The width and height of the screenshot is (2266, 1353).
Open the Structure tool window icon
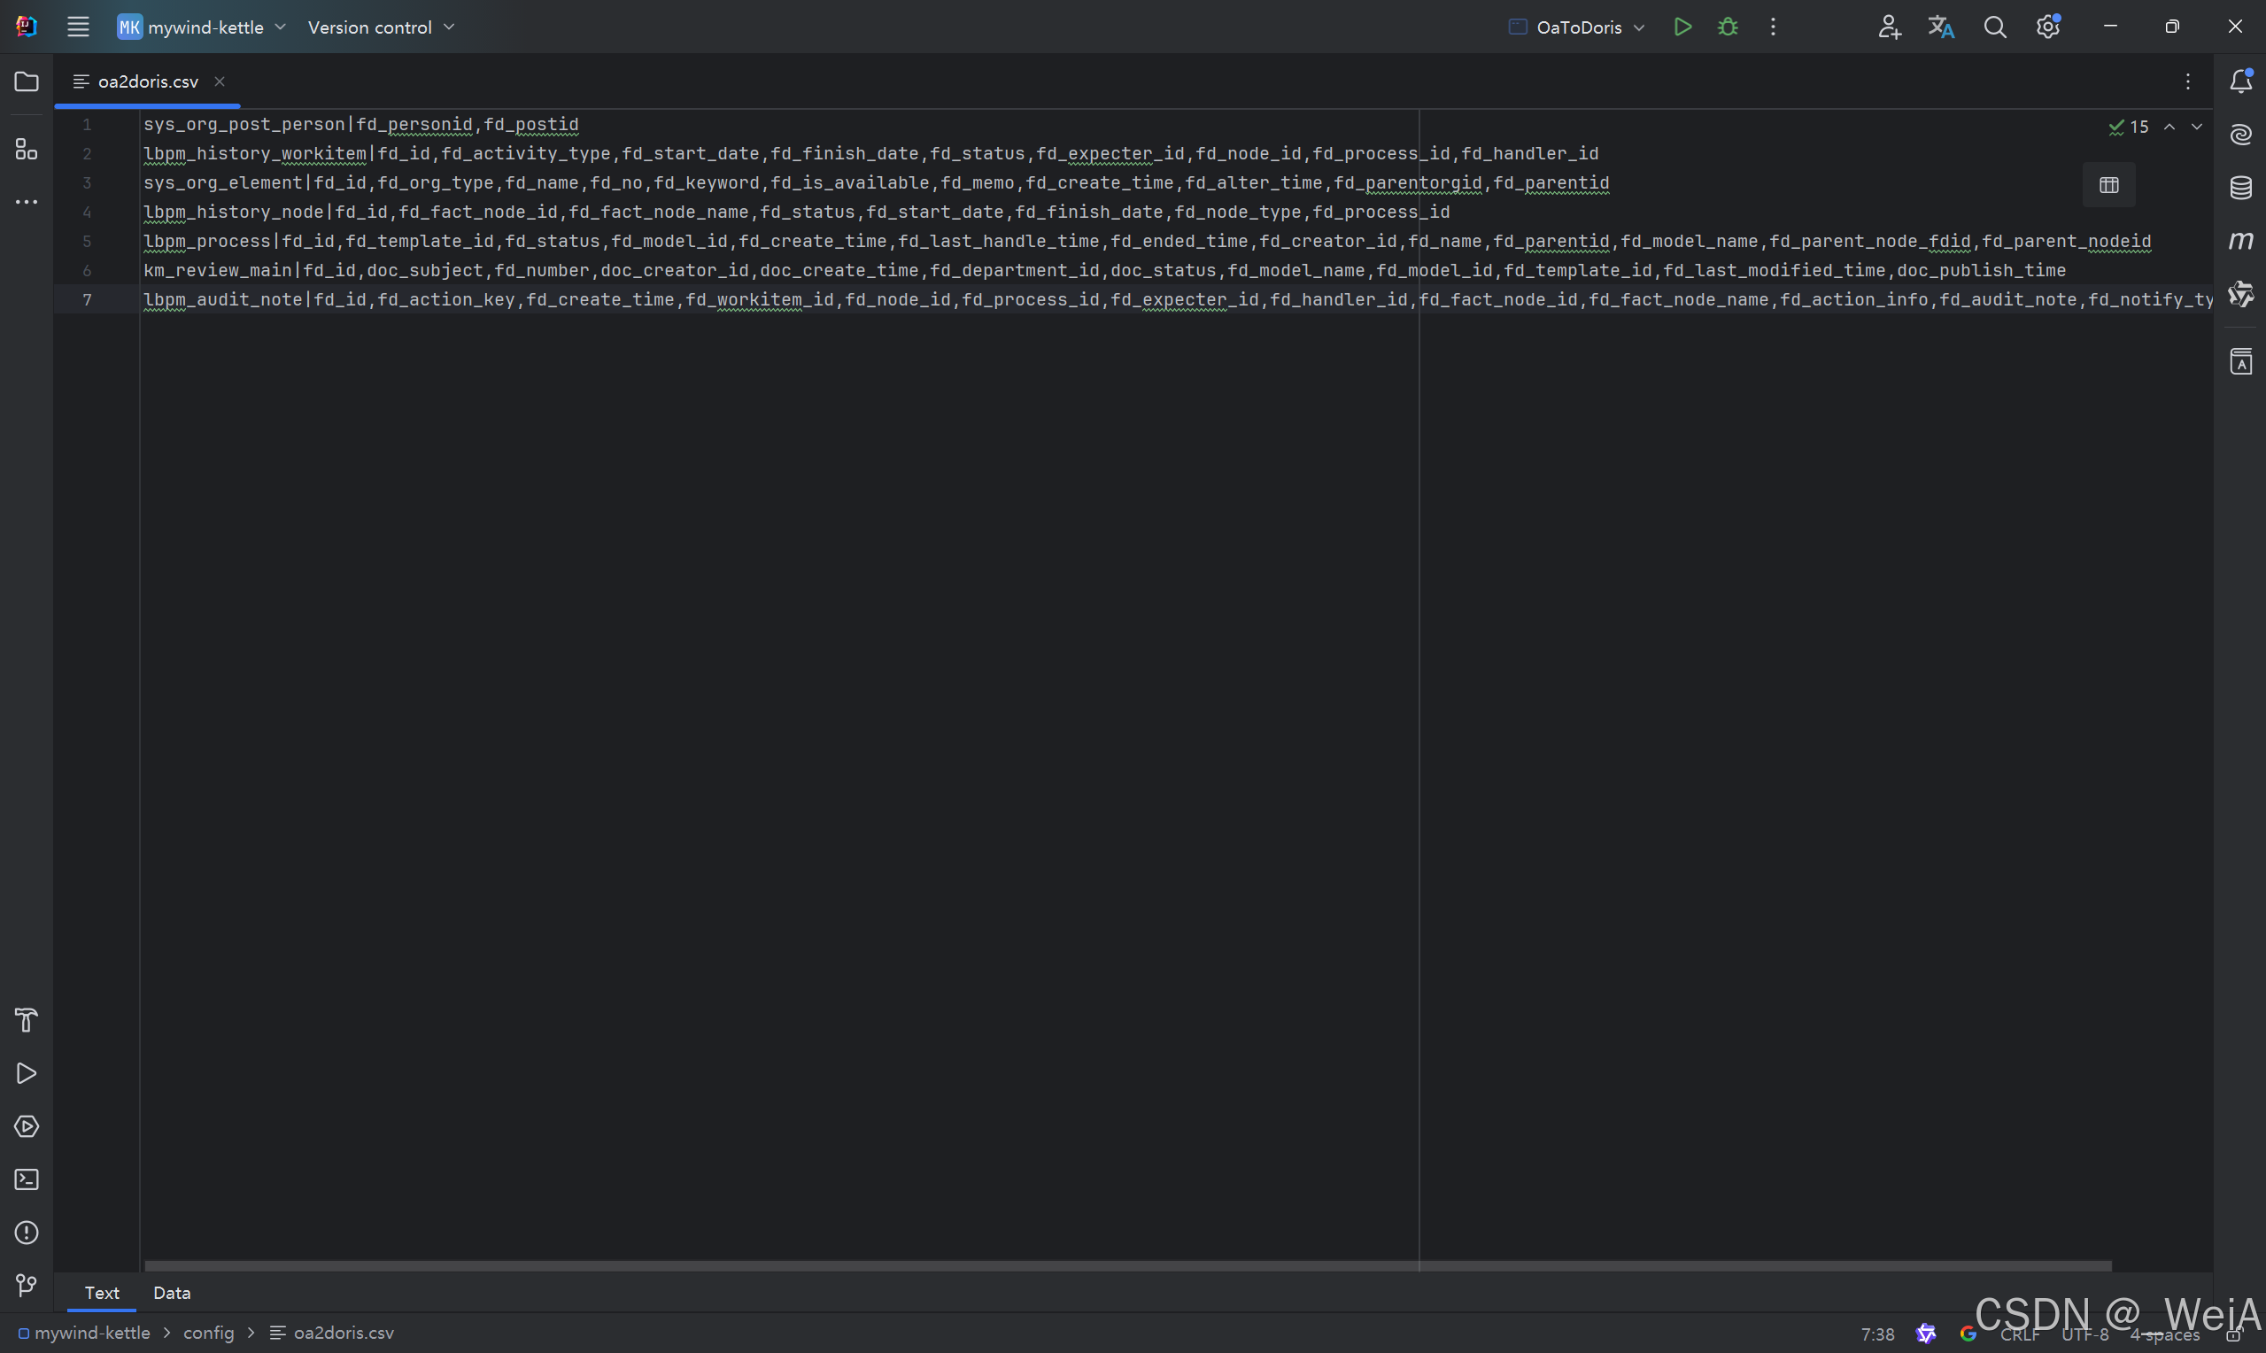27,150
